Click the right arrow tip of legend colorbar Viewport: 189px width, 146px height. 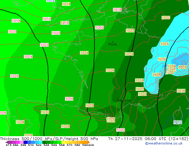pyautogui.click(x=89, y=142)
